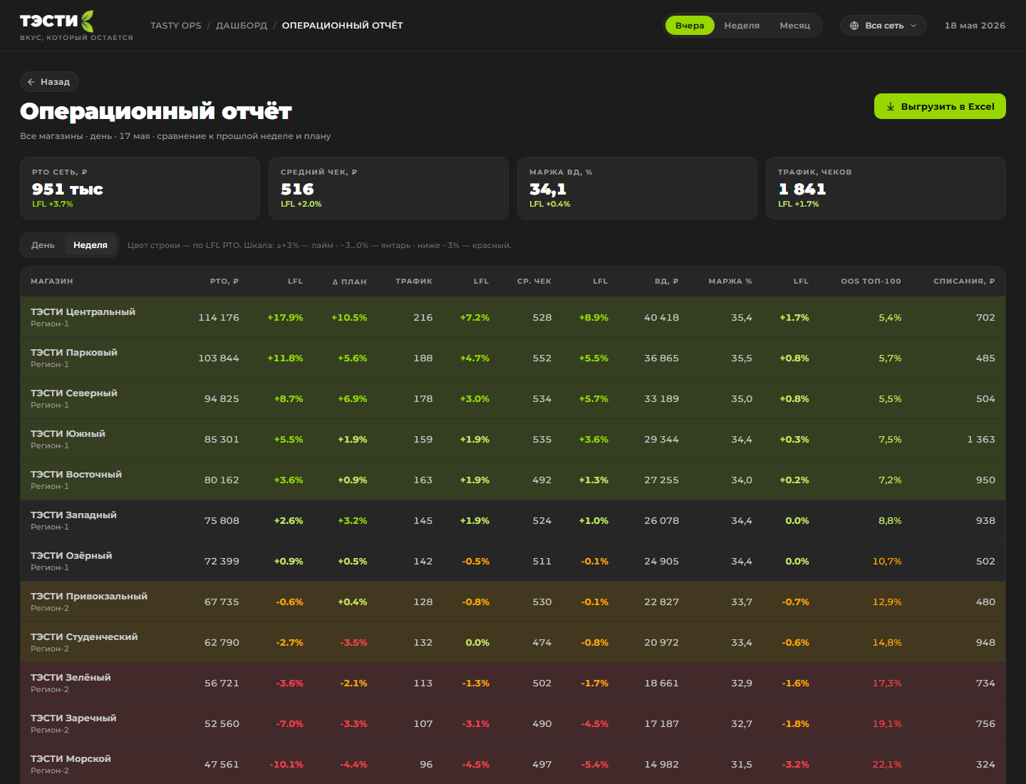Click the TASTY green leaf logo
Viewport: 1026px width, 784px height.
pyautogui.click(x=87, y=21)
